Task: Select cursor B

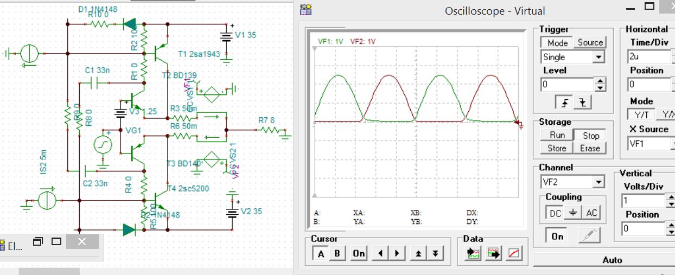Action: point(338,253)
